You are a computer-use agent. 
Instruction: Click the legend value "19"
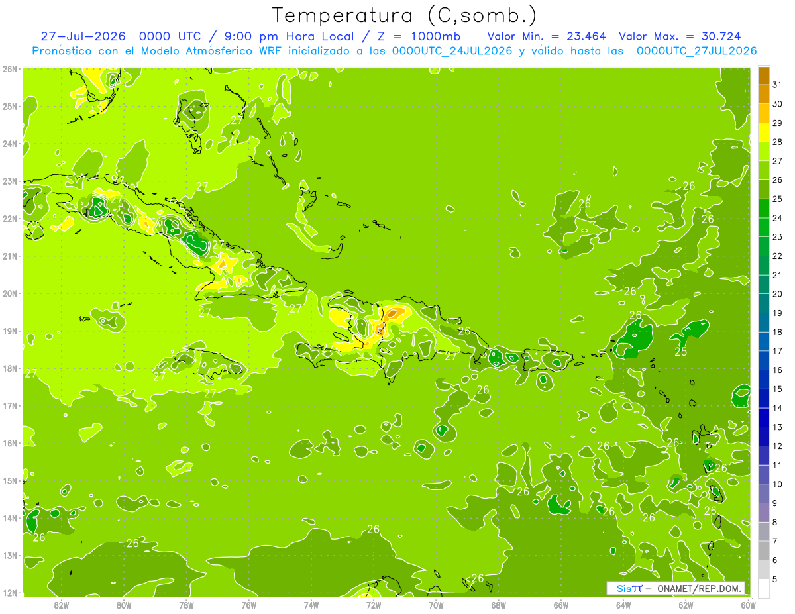tap(778, 313)
